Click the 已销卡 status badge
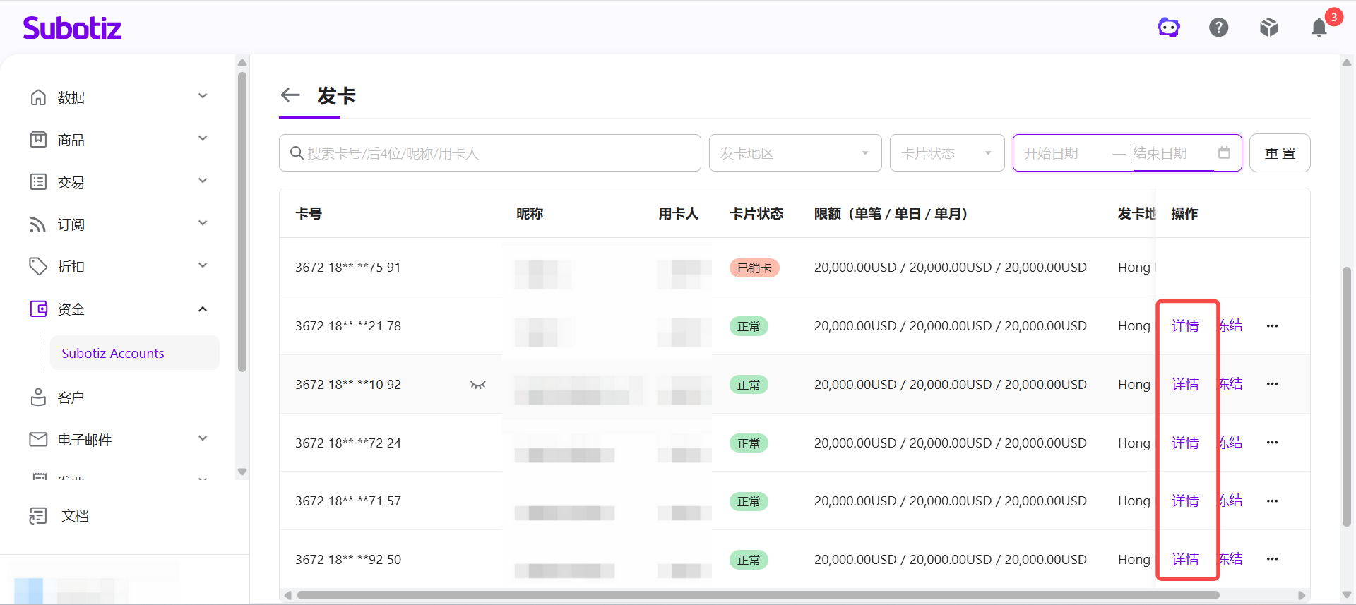Viewport: 1356px width, 605px height. tap(754, 268)
